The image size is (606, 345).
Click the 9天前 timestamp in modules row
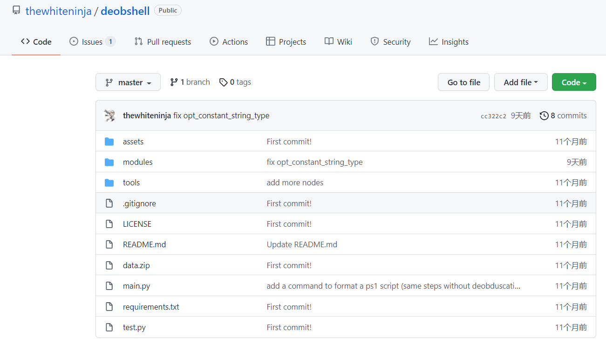click(577, 162)
